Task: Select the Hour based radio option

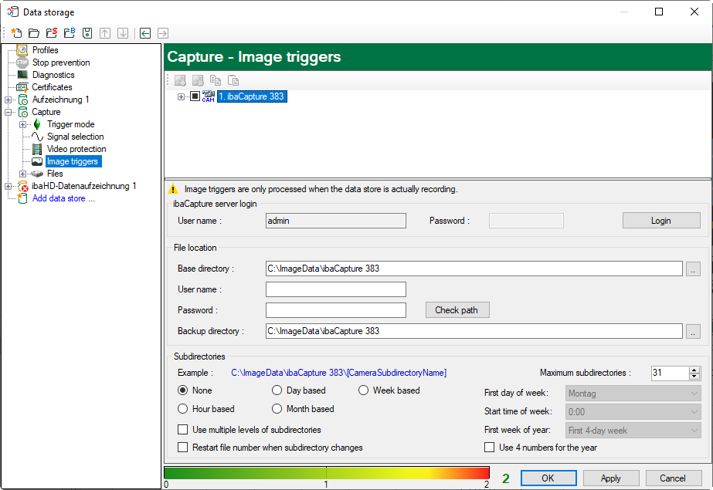Action: 183,409
